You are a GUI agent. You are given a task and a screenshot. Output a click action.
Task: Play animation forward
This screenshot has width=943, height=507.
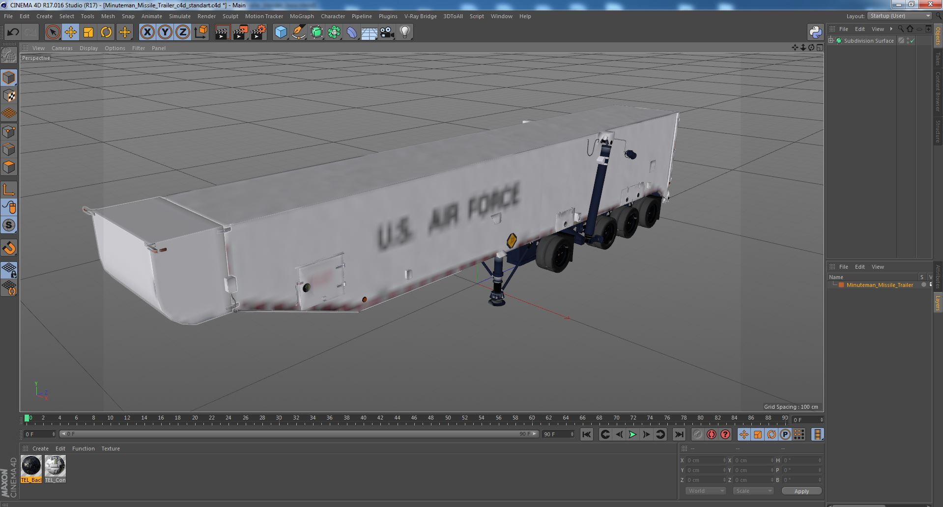click(632, 434)
